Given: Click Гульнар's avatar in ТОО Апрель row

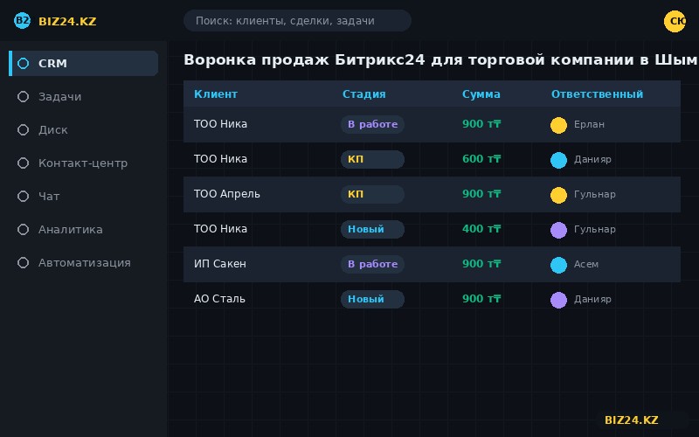Looking at the screenshot, I should (x=558, y=195).
